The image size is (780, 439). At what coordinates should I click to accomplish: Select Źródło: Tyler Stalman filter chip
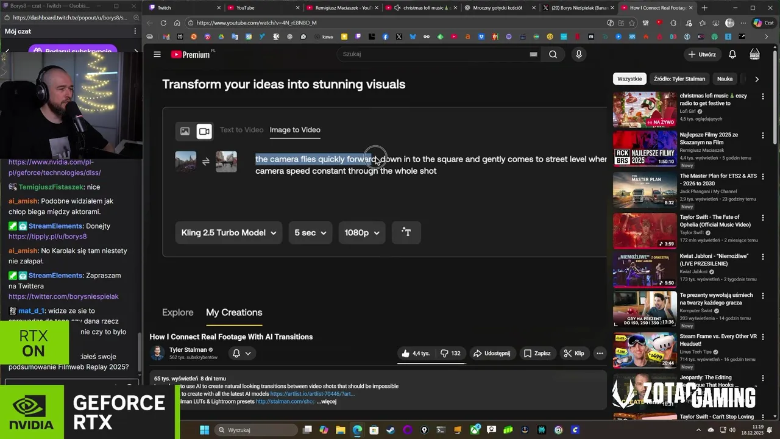(x=679, y=79)
